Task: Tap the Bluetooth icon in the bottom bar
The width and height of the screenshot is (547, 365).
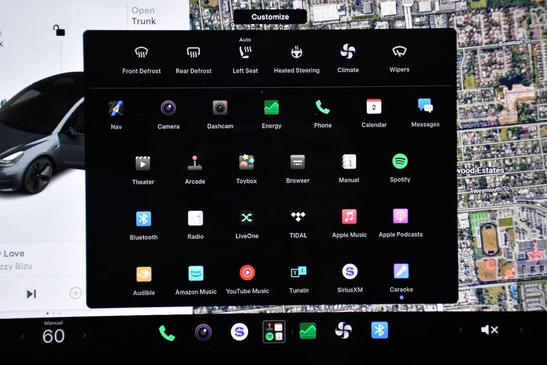Action: tap(379, 330)
